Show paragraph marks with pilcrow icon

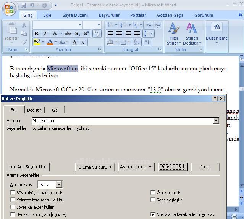(x=147, y=42)
